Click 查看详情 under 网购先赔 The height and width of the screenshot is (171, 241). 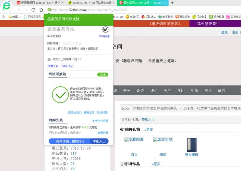coord(103,133)
